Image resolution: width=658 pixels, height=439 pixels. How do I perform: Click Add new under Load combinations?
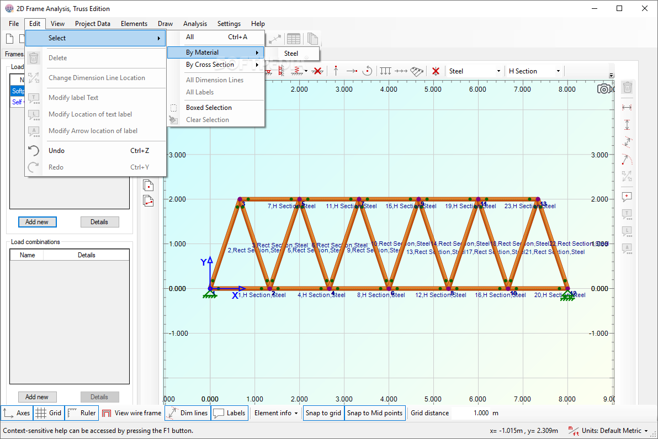(38, 397)
